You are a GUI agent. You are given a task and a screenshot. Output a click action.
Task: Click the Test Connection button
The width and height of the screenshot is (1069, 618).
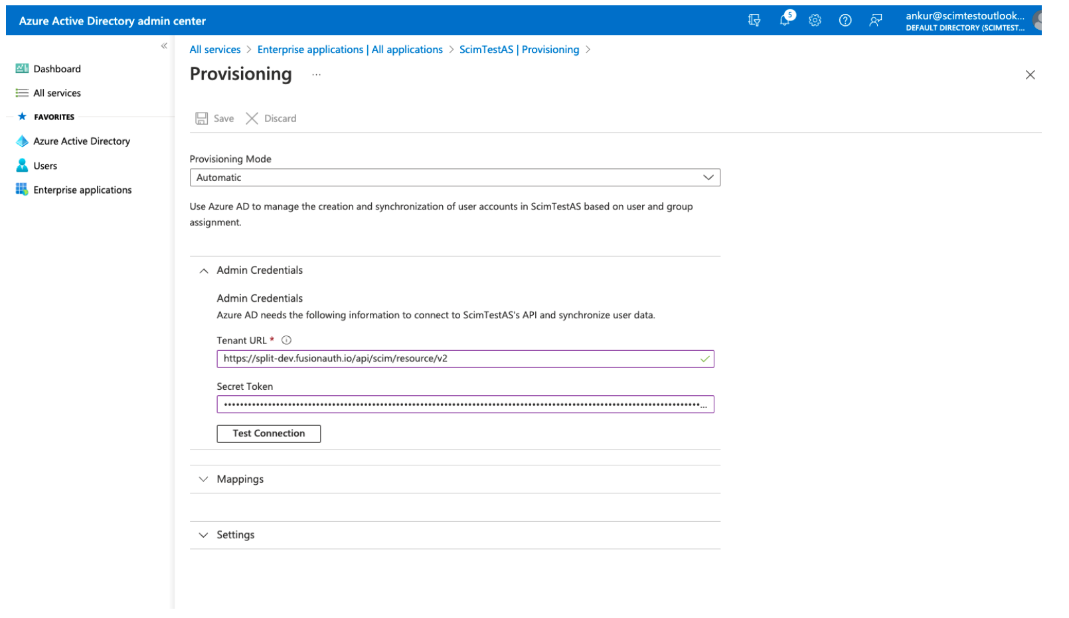tap(268, 434)
